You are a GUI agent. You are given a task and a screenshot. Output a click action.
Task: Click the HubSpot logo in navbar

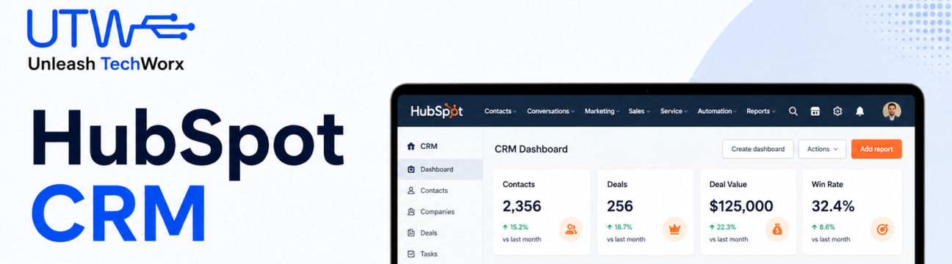[436, 111]
